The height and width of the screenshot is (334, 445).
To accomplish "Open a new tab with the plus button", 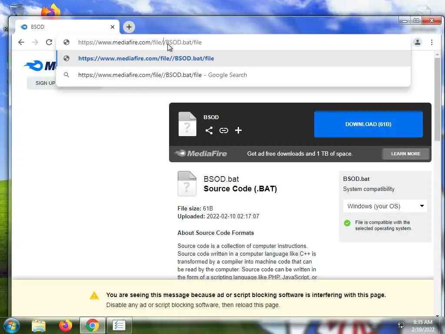I will click(x=129, y=27).
